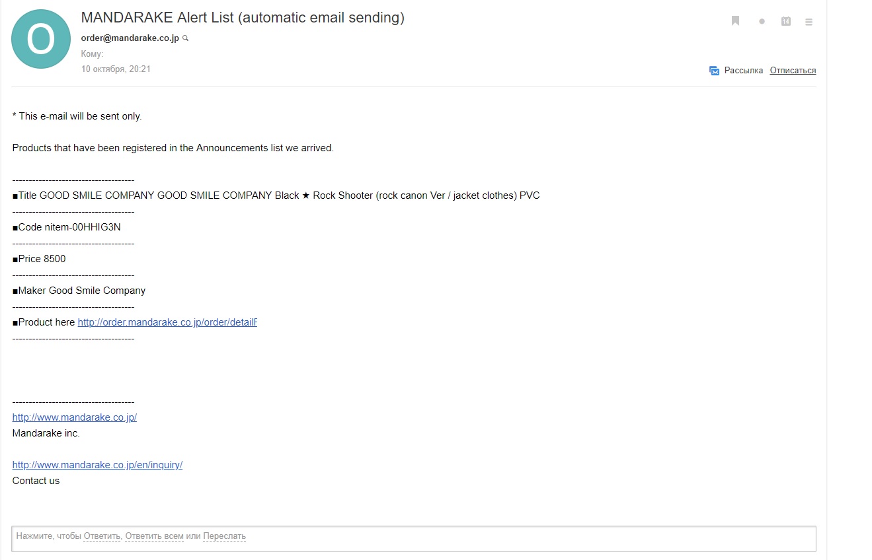Image resolution: width=872 pixels, height=560 pixels.
Task: Open the product detail order link
Action: click(167, 322)
